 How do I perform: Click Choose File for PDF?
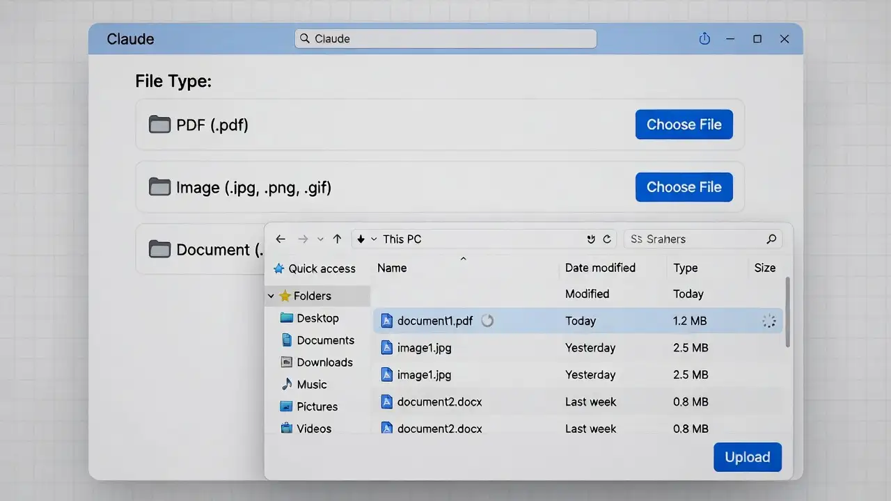tap(684, 125)
